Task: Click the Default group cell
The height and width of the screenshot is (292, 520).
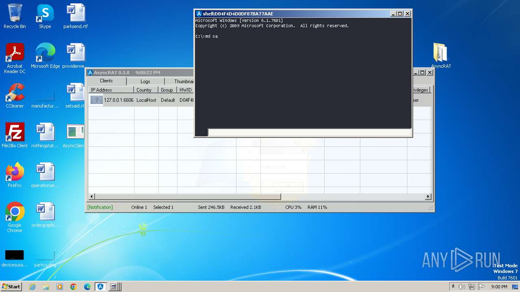Action: [x=168, y=100]
